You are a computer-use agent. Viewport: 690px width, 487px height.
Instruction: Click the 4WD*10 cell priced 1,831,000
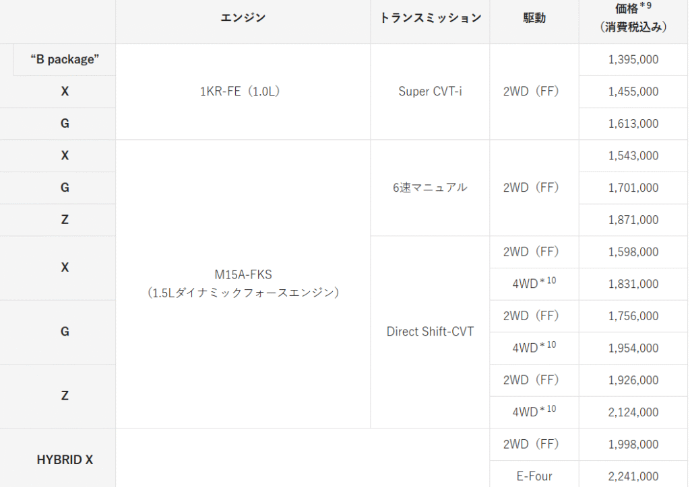pyautogui.click(x=534, y=284)
